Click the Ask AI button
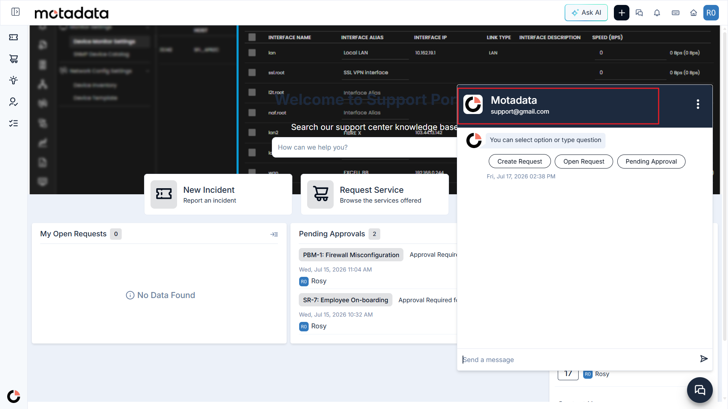The image size is (728, 409). pos(586,12)
